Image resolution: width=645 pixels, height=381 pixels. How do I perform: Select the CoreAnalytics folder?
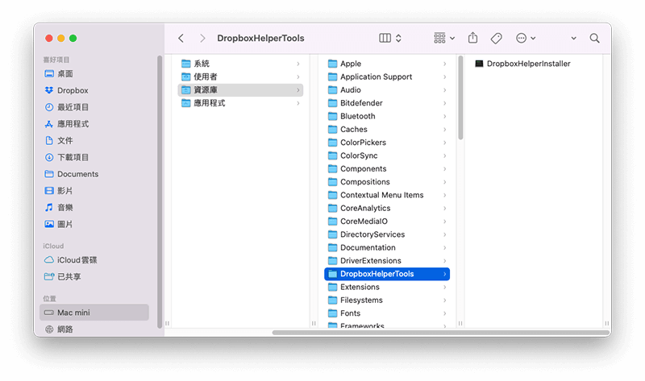click(387, 209)
